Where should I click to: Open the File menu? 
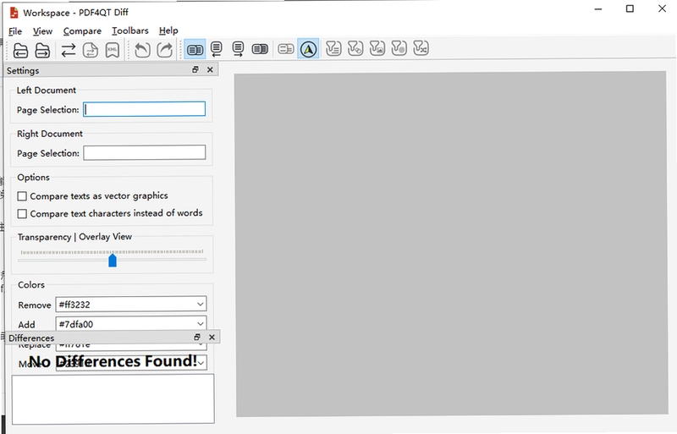click(x=15, y=31)
